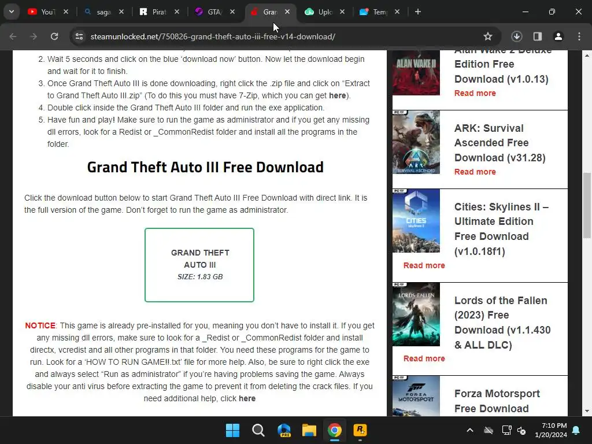This screenshot has height=444, width=592.
Task: Click the scrollbar down arrow
Action: [586, 411]
